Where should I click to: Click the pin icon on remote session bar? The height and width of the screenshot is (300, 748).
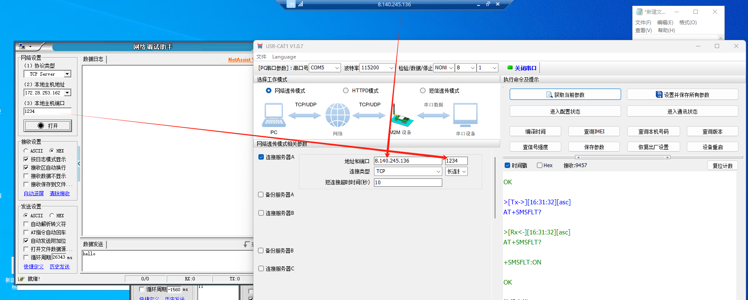(x=291, y=4)
